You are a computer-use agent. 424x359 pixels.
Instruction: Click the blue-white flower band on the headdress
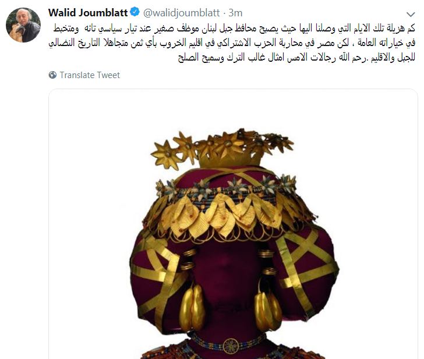coord(226,186)
